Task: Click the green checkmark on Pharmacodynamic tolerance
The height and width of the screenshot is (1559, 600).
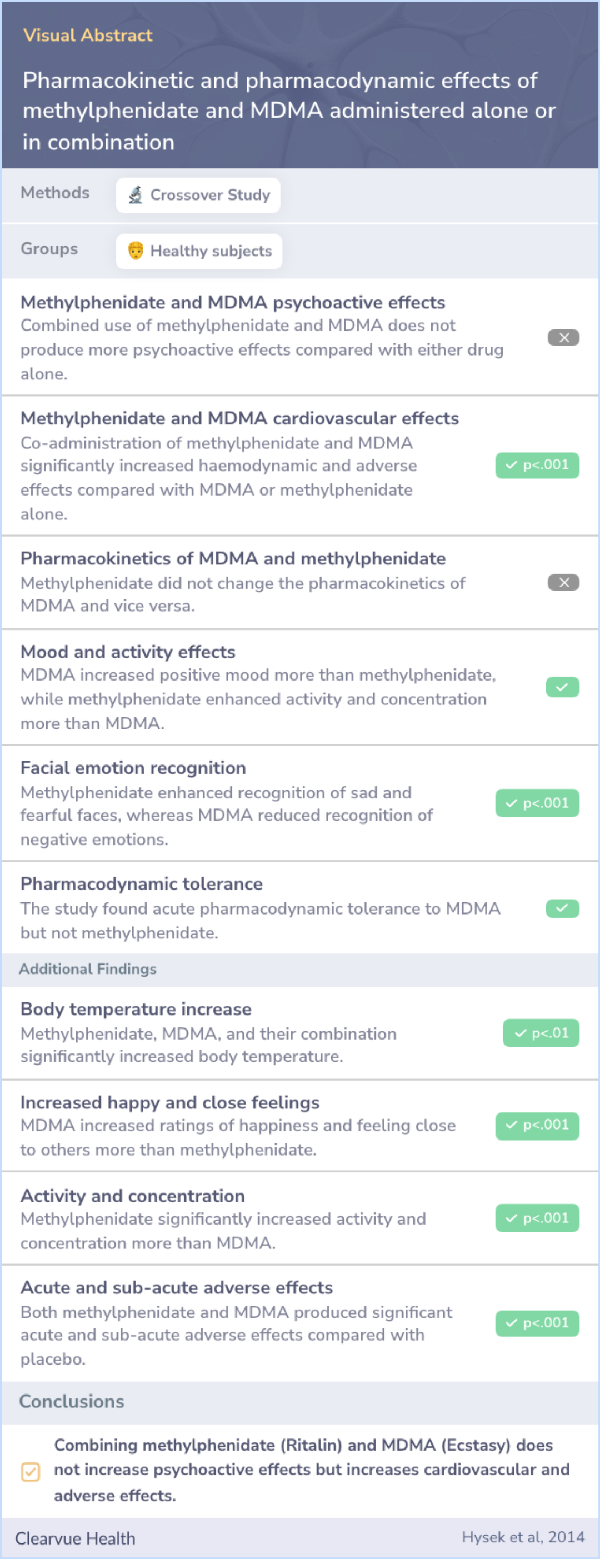Action: click(x=562, y=908)
